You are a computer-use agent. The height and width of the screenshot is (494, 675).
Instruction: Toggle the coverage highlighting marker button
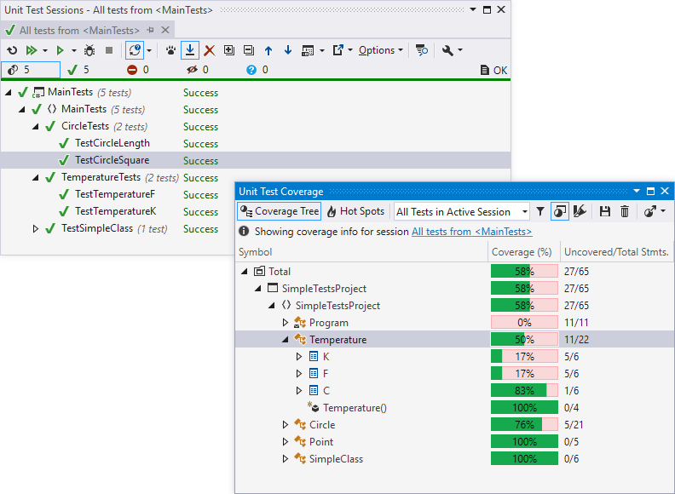point(580,211)
